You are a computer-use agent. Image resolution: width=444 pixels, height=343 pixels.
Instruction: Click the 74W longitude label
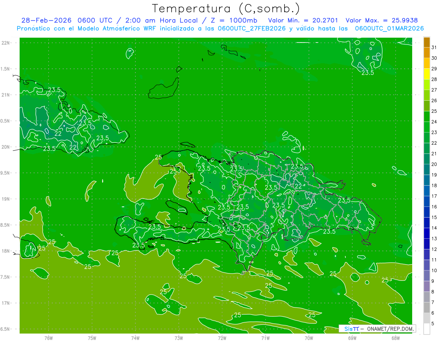click(135, 338)
